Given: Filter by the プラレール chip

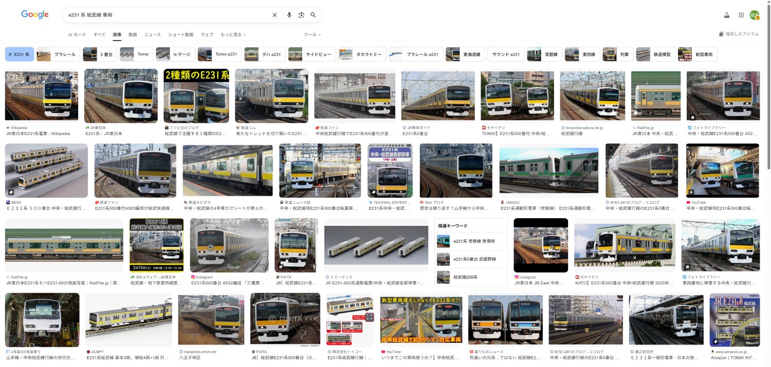Looking at the screenshot, I should (x=58, y=54).
